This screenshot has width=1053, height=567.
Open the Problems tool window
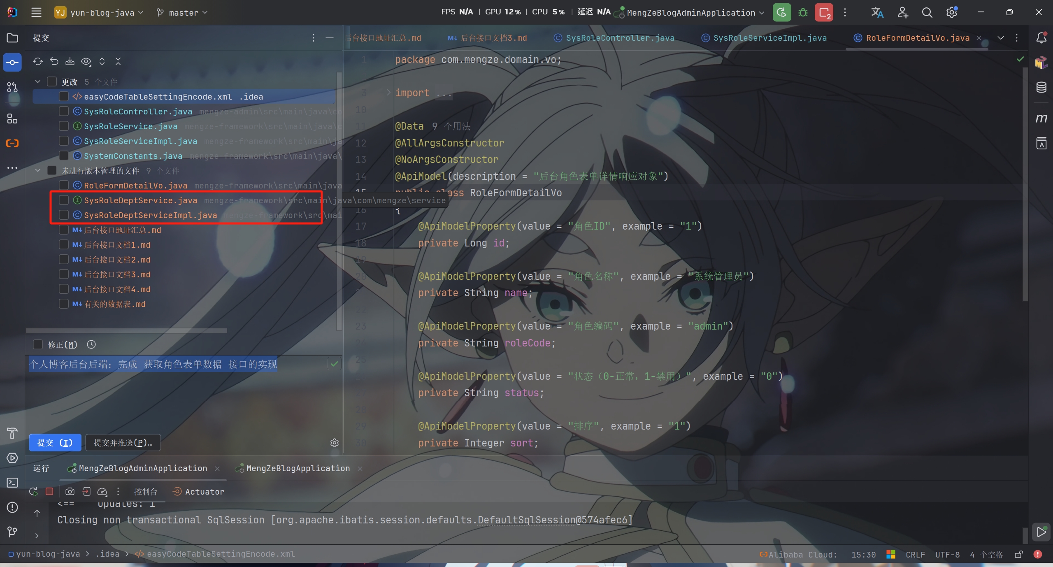click(12, 507)
